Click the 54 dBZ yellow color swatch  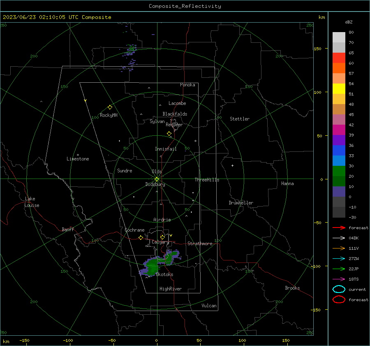pyautogui.click(x=339, y=88)
